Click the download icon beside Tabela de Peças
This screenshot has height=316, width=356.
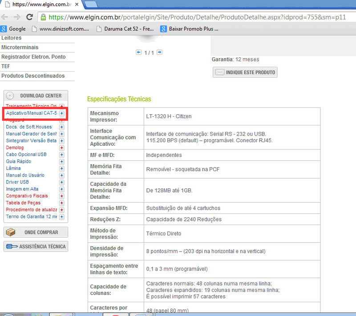(x=61, y=203)
